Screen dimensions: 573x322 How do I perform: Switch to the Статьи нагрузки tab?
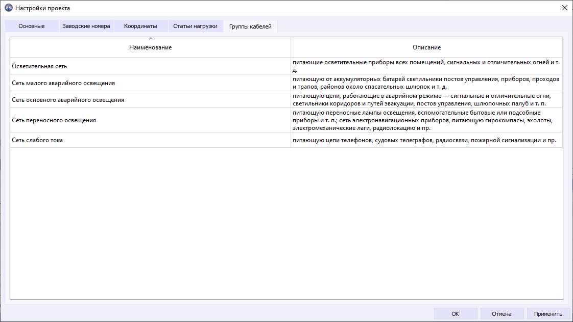click(196, 25)
